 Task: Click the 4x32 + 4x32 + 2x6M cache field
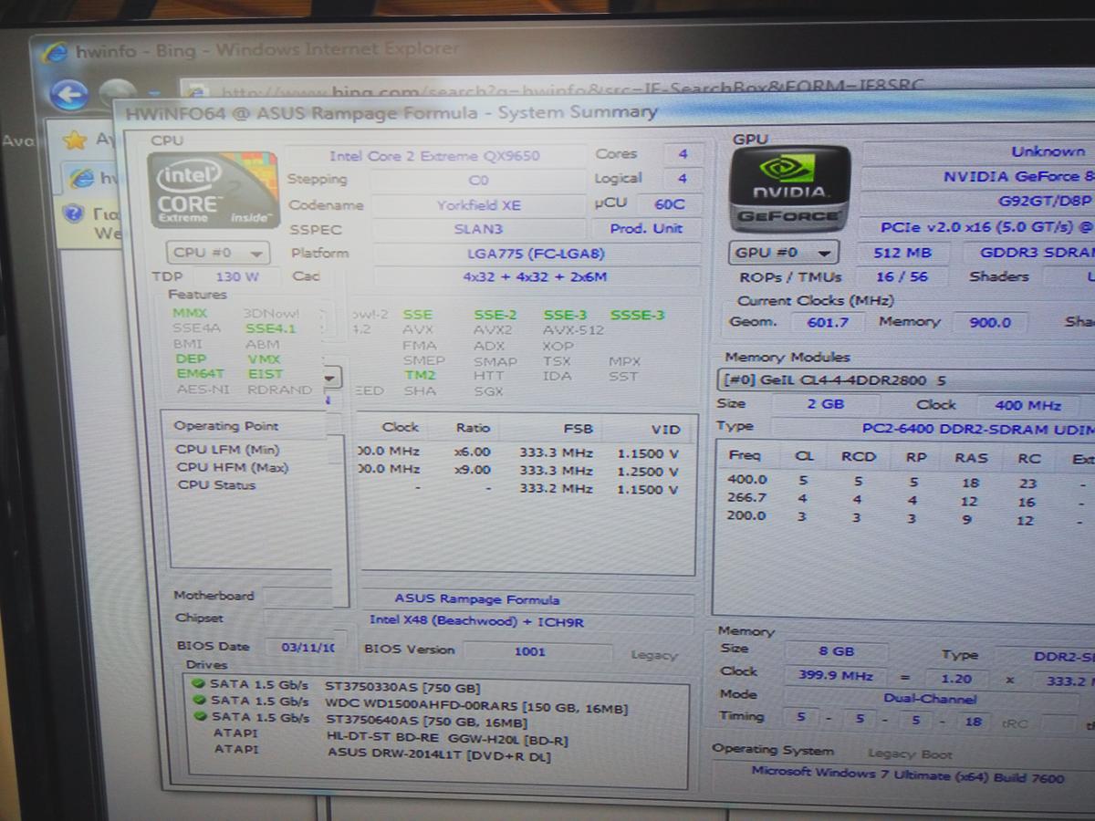(x=536, y=276)
